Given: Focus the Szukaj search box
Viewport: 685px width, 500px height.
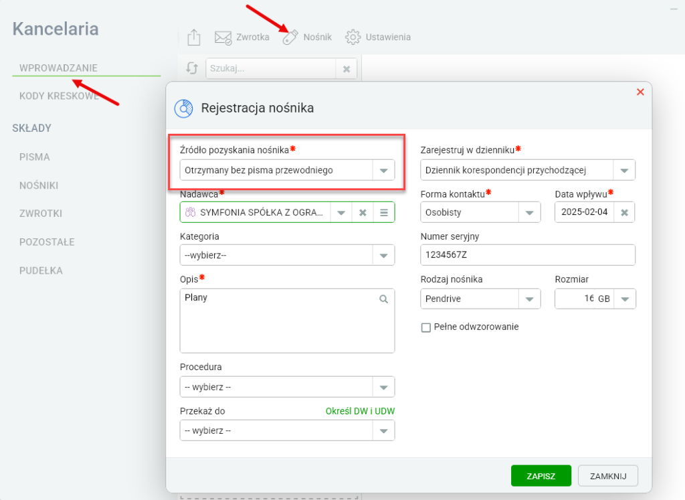Looking at the screenshot, I should tap(271, 69).
